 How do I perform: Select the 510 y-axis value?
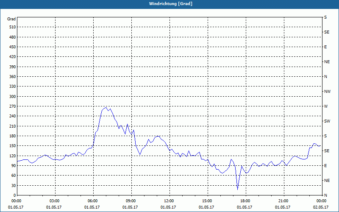(x=13, y=27)
